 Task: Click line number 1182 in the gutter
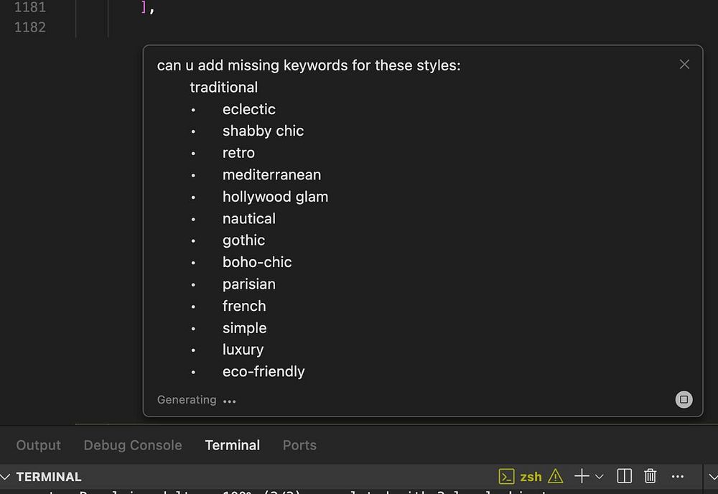click(30, 27)
